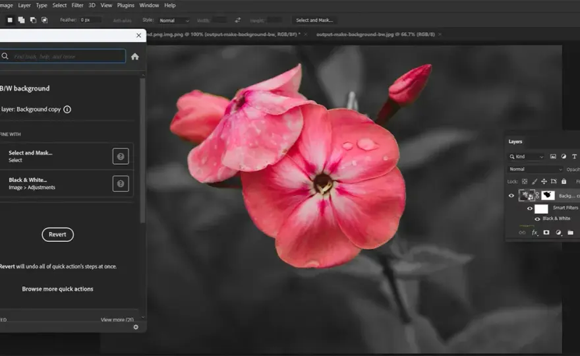Viewport: 580px width, 356px height.
Task: Click Black & White quick action step
Action: coord(67,183)
